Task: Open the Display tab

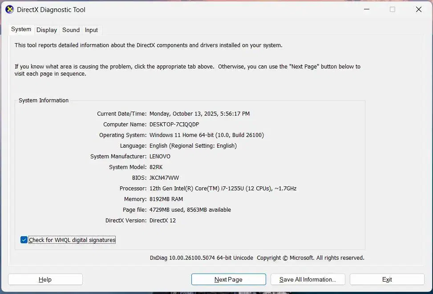Action: tap(47, 30)
